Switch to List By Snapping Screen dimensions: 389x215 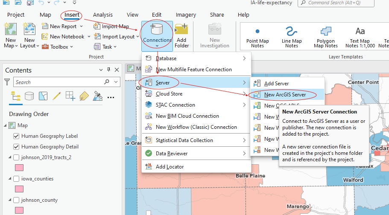click(x=70, y=96)
